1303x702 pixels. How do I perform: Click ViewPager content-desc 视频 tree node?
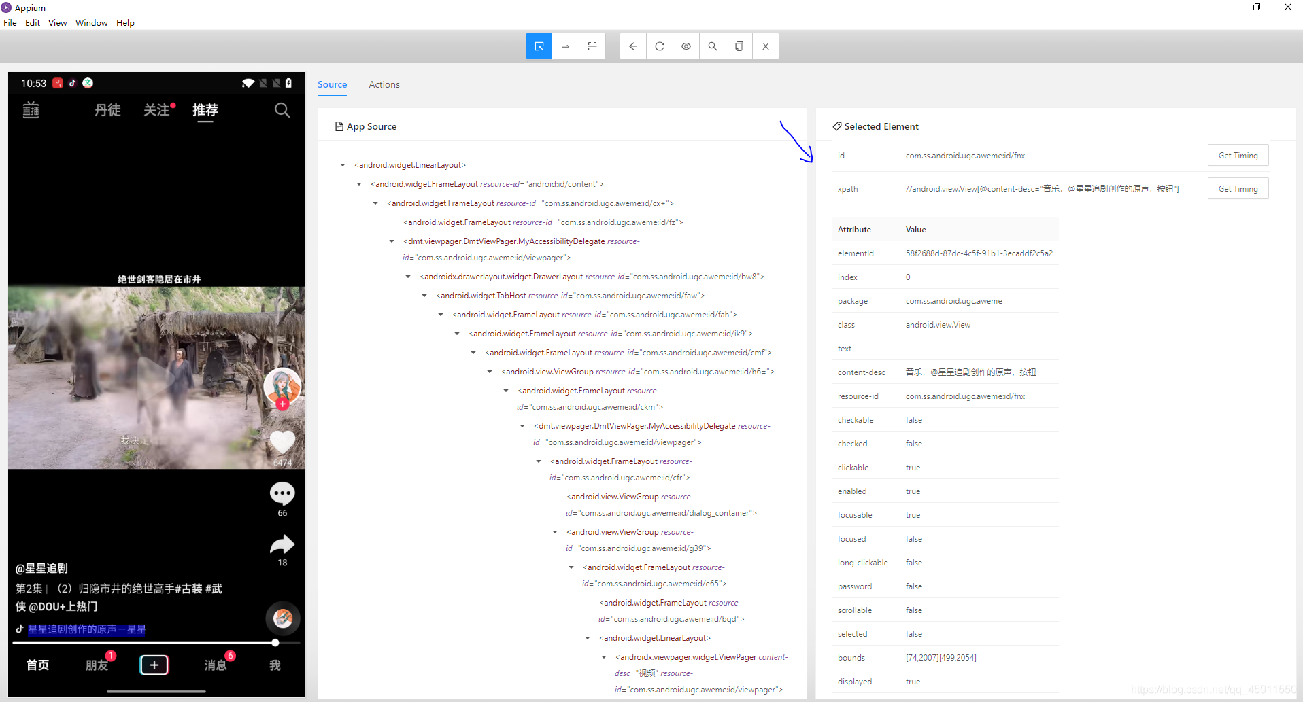point(701,673)
